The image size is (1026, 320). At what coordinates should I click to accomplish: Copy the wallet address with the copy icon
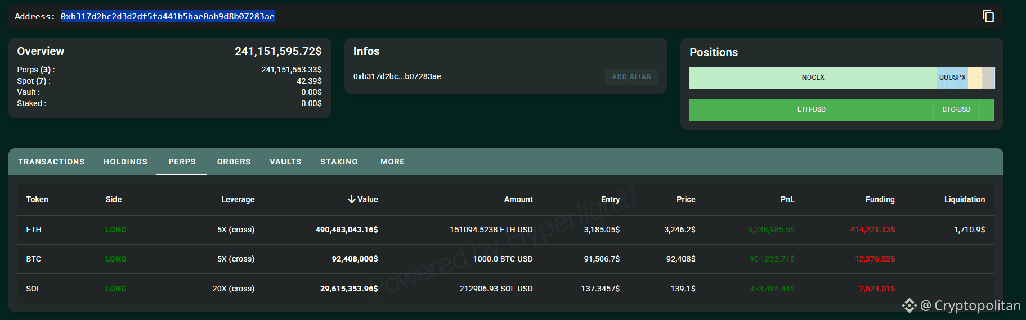(x=988, y=16)
